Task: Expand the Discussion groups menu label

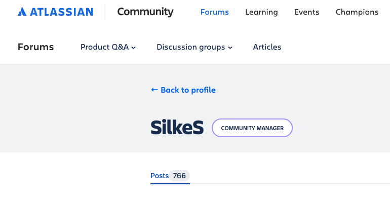Action: point(191,47)
